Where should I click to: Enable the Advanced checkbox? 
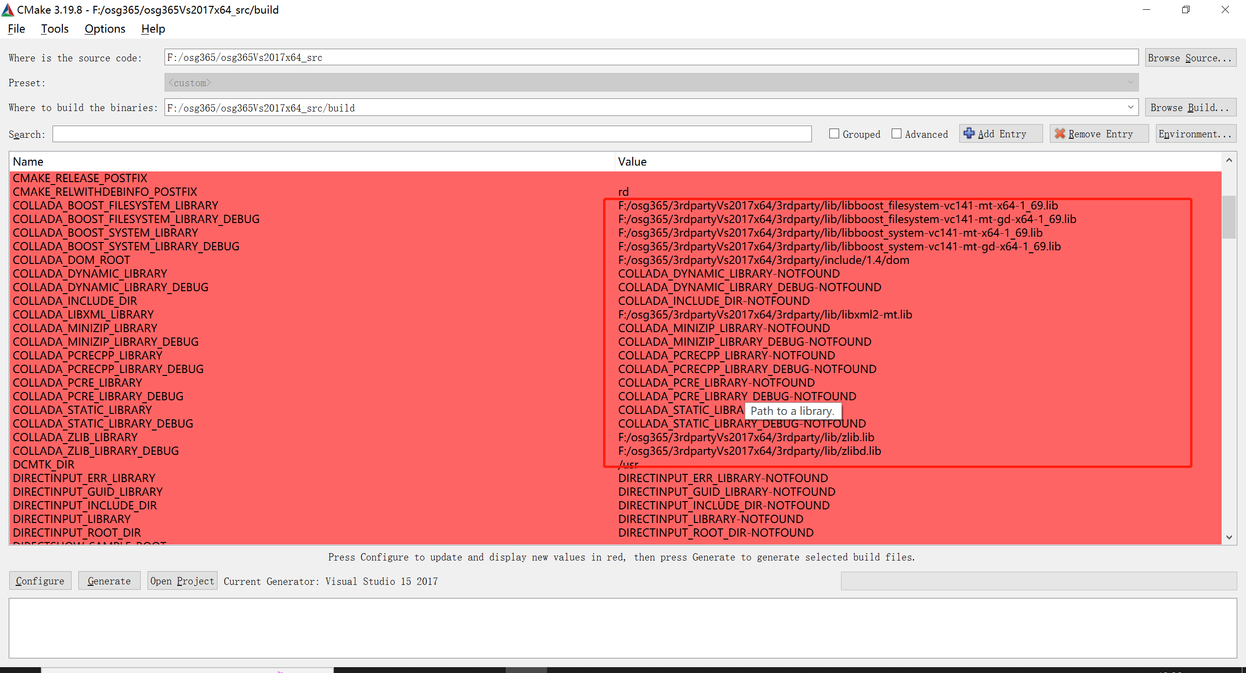(897, 134)
